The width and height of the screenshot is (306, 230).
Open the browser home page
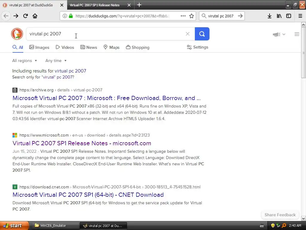tap(35, 16)
